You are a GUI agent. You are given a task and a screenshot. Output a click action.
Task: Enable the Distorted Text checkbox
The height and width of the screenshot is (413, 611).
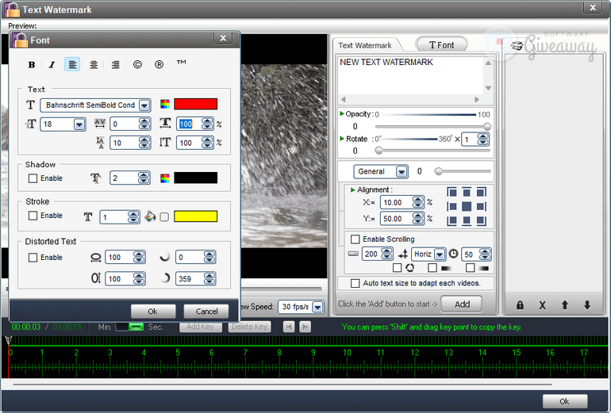click(33, 258)
